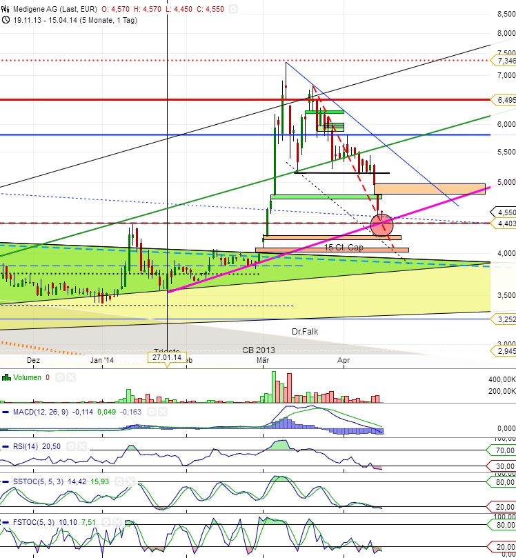Click the SSTOC blue line legend marker
Image resolution: width=516 pixels, height=558 pixels.
(6, 481)
